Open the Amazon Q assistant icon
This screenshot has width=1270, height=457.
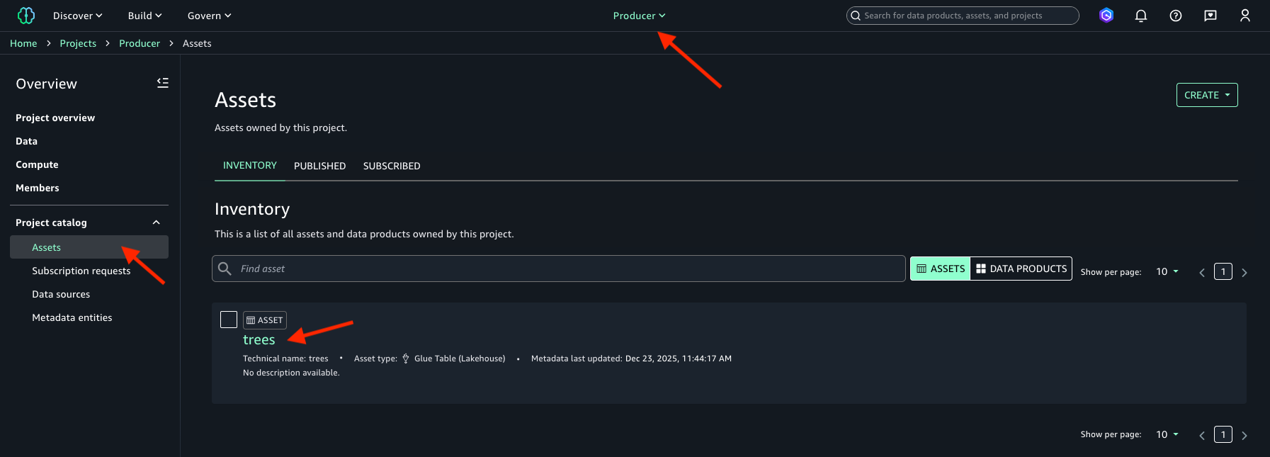tap(1106, 16)
